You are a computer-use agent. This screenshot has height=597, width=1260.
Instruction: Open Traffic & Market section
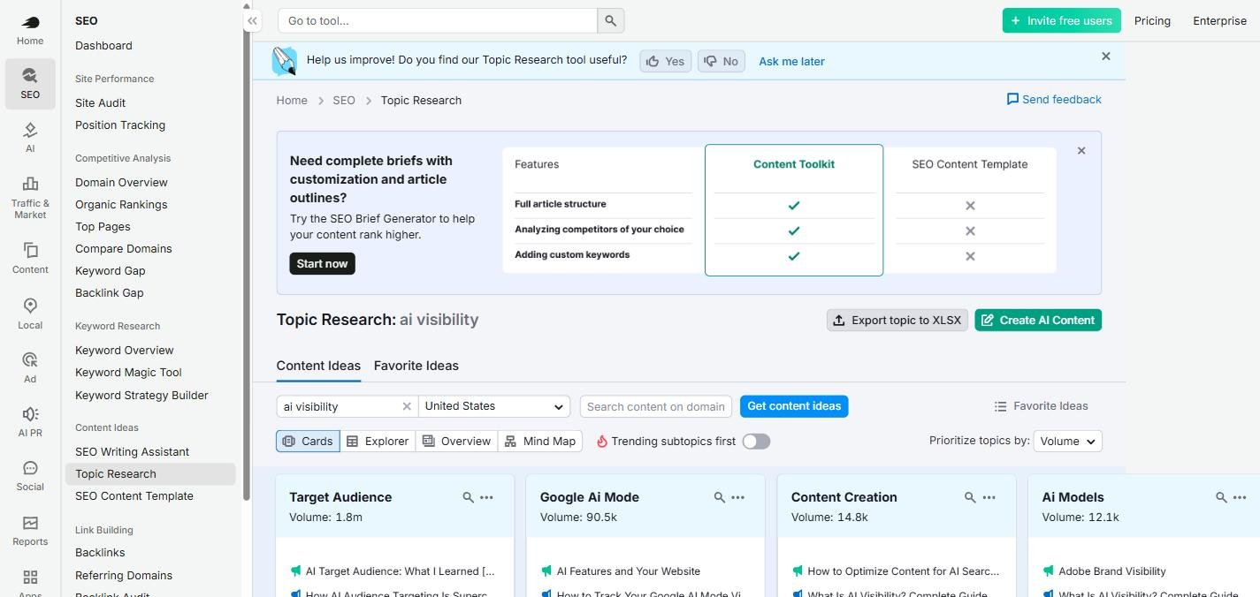coord(30,197)
